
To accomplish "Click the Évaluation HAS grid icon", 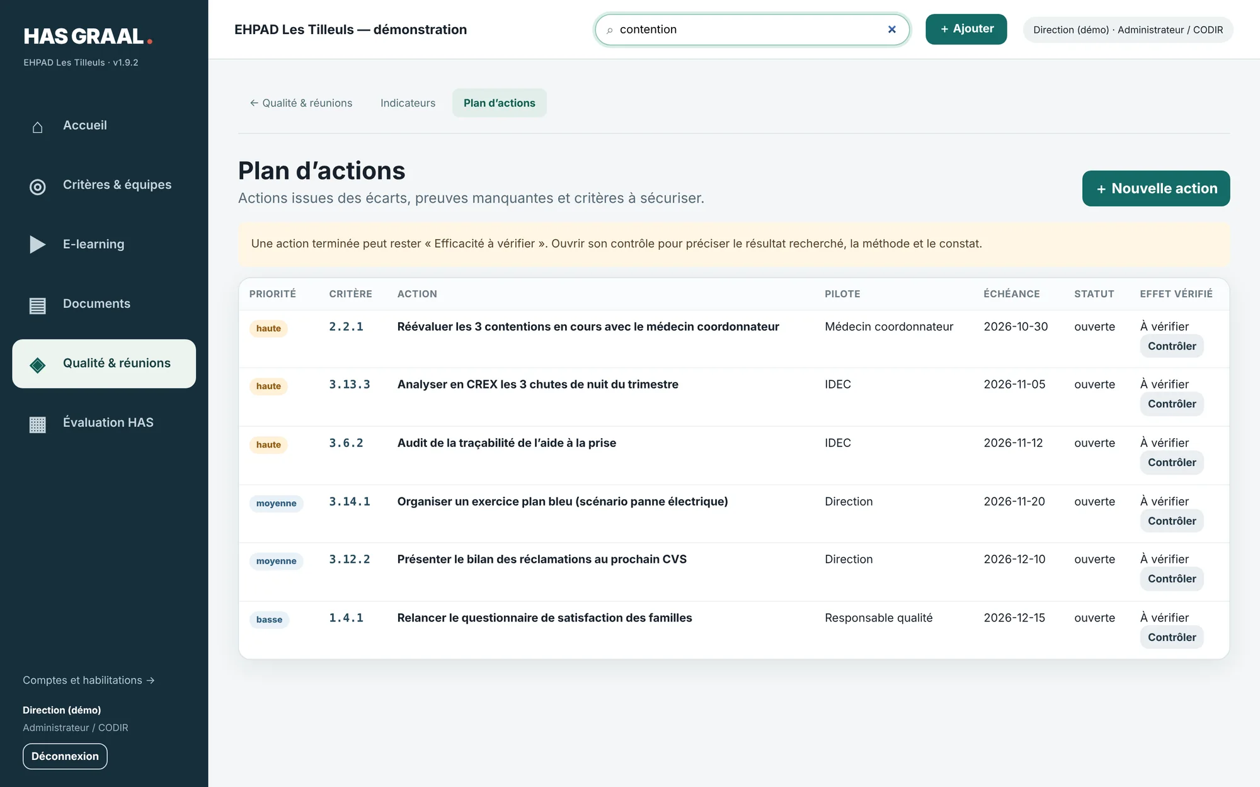I will (38, 425).
